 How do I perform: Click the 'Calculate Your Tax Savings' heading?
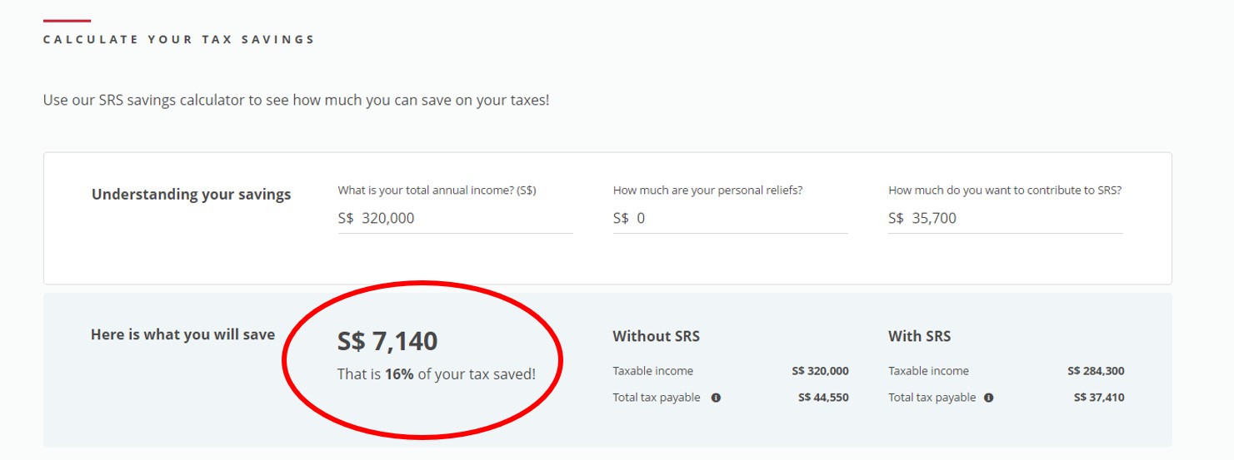coord(179,39)
